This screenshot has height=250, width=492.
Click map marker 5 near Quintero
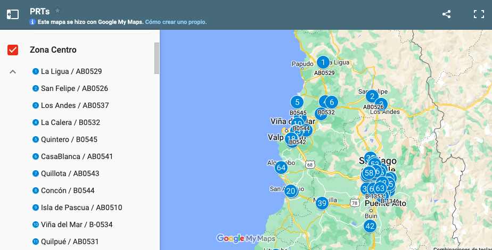click(x=297, y=102)
